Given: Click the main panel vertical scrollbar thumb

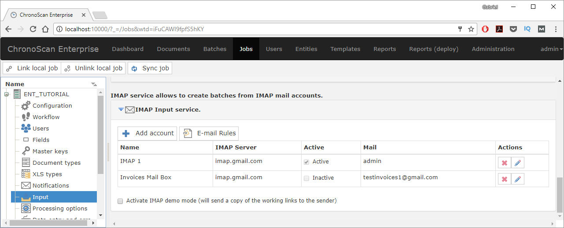Looking at the screenshot, I should [x=560, y=194].
